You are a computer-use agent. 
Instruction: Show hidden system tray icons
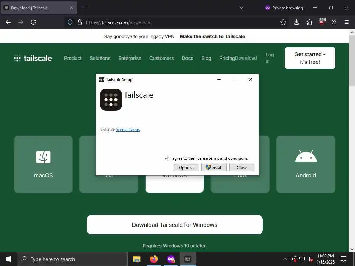[285, 259]
